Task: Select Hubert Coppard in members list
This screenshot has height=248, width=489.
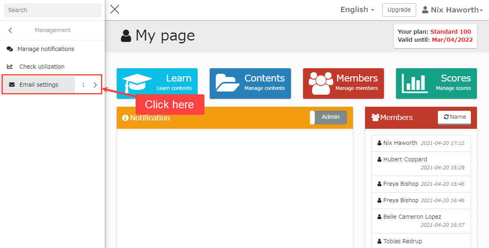Action: 405,159
